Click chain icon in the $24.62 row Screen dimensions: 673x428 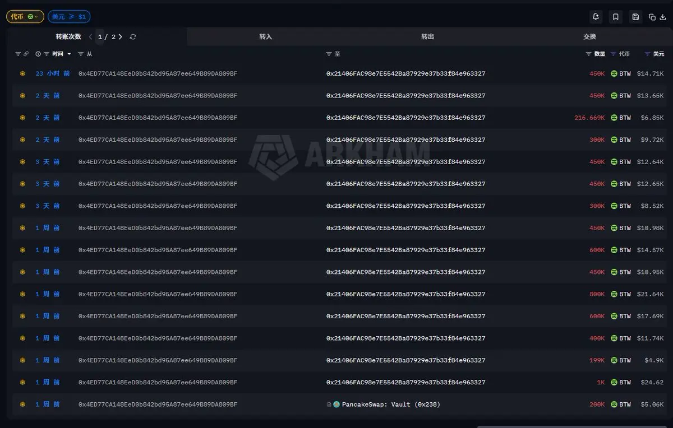point(22,382)
